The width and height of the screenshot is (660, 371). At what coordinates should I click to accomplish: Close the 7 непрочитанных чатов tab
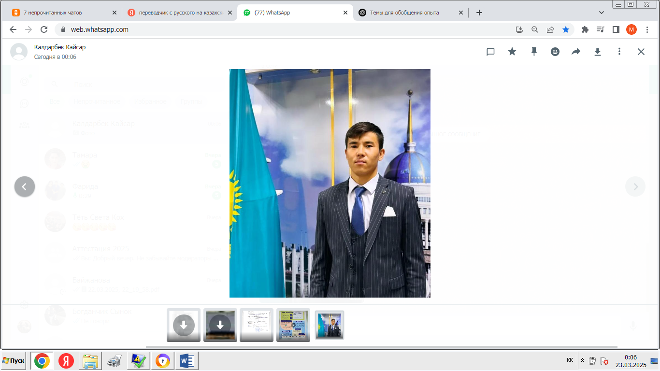115,13
